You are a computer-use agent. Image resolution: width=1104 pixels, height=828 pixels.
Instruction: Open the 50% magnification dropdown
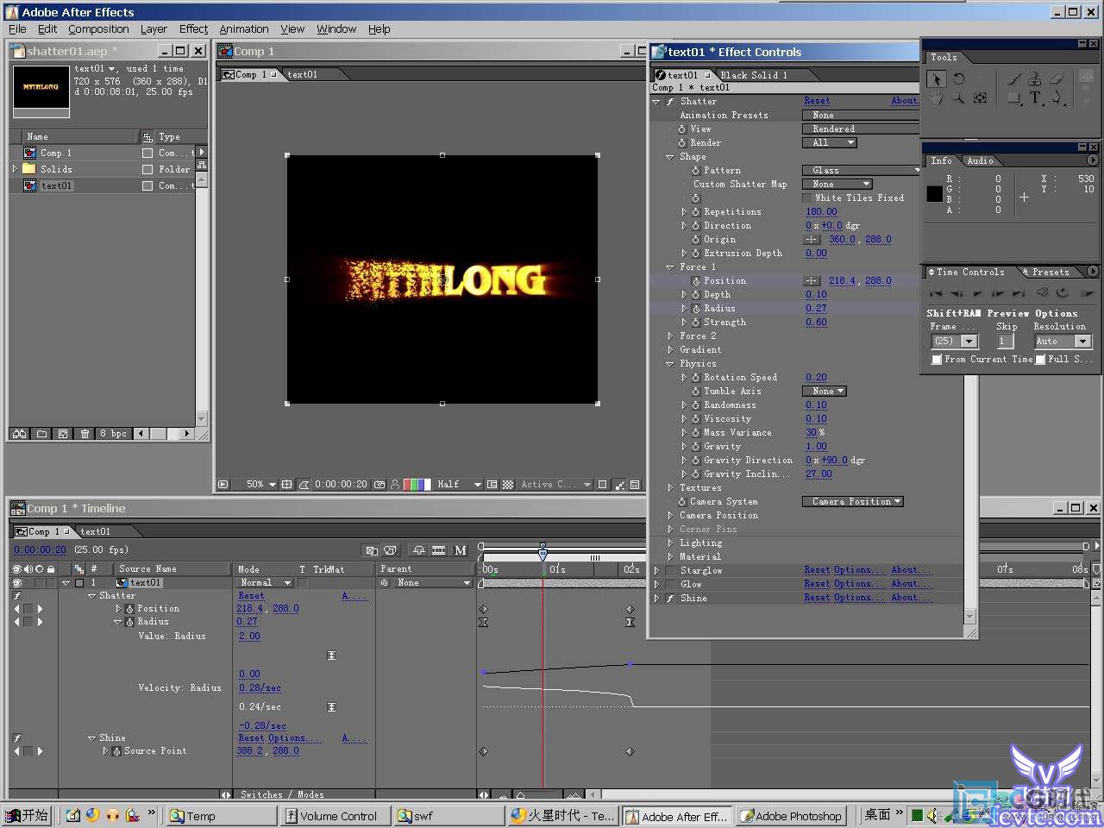coord(261,485)
